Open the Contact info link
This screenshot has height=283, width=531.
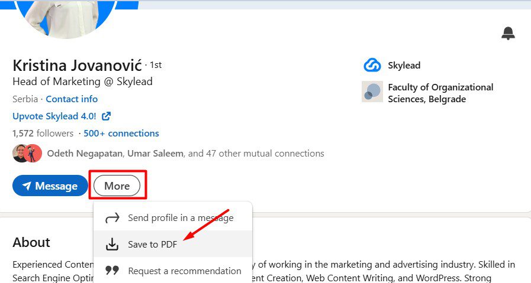[x=72, y=99]
